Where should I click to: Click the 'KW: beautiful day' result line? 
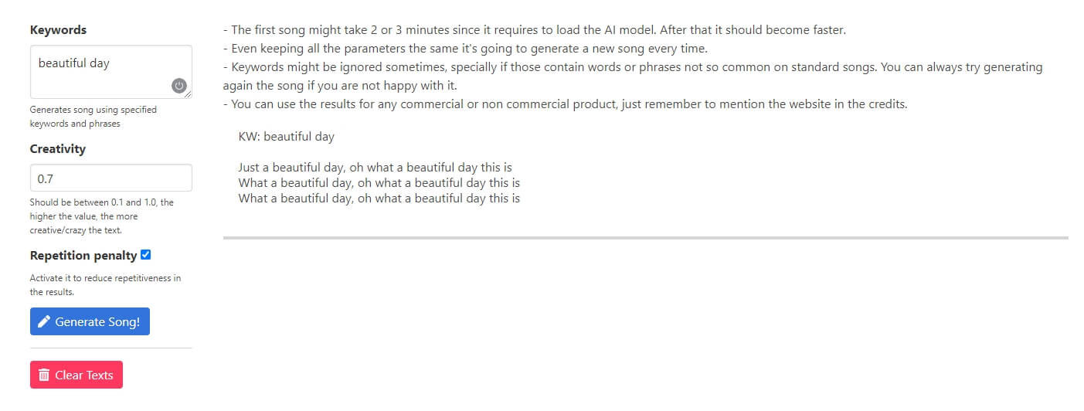(287, 137)
